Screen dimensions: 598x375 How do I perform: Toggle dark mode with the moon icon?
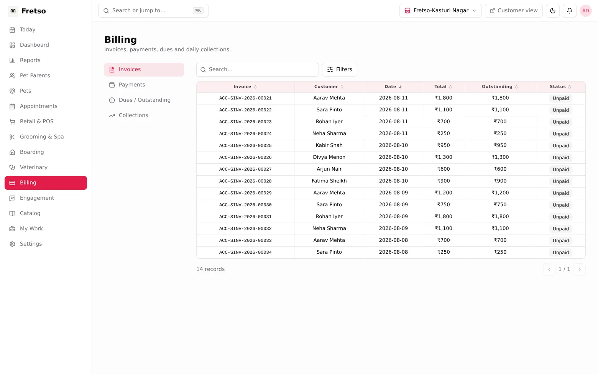(x=553, y=11)
